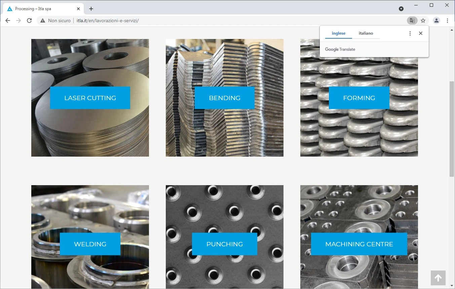Minimize the Chrome window
Screen dimensions: 455x289
click(416, 5)
